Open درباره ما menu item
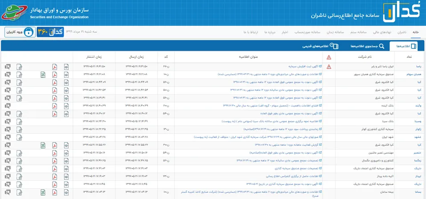Screen dimensions: 426x199 270,32
